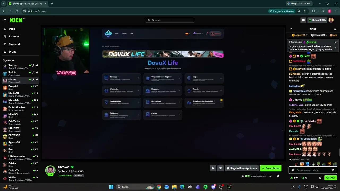Open the chat emote picker smiley
This screenshot has height=191, width=340.
(333, 170)
